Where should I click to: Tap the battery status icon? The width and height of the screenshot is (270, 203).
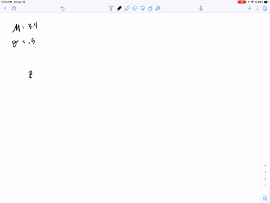266,2
